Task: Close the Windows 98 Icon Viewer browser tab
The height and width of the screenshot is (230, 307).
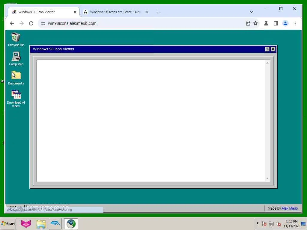Action: (75, 12)
